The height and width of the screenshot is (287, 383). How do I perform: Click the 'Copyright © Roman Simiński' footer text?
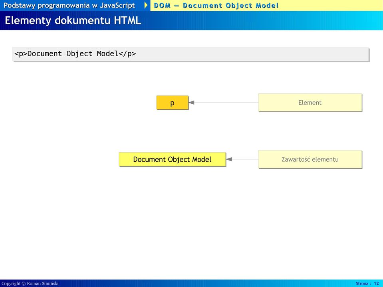(x=30, y=283)
